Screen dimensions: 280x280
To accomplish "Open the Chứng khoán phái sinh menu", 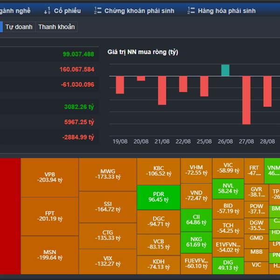I will pos(139,11).
